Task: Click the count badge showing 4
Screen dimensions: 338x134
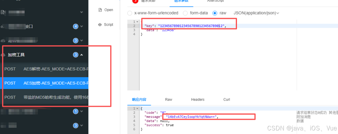Action: 76,27
